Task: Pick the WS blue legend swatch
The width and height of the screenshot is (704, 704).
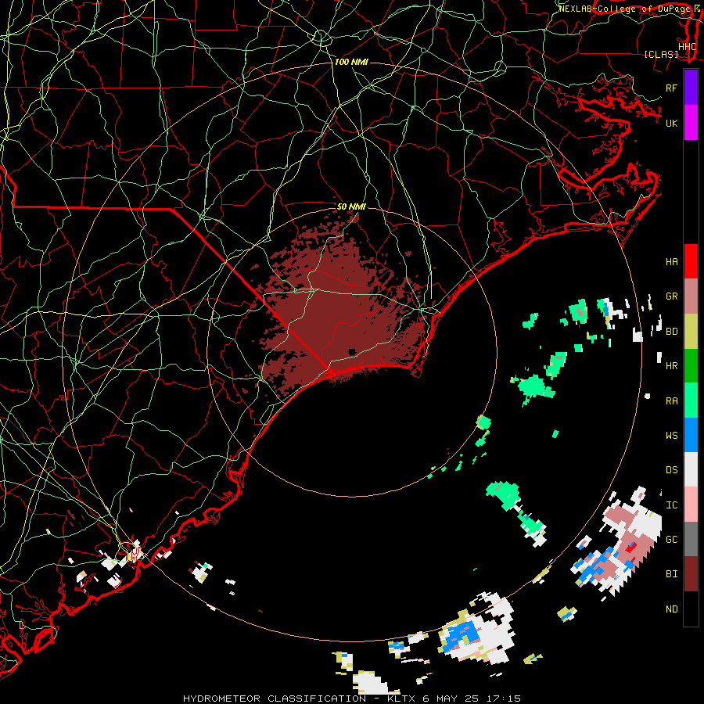Action: pos(691,435)
